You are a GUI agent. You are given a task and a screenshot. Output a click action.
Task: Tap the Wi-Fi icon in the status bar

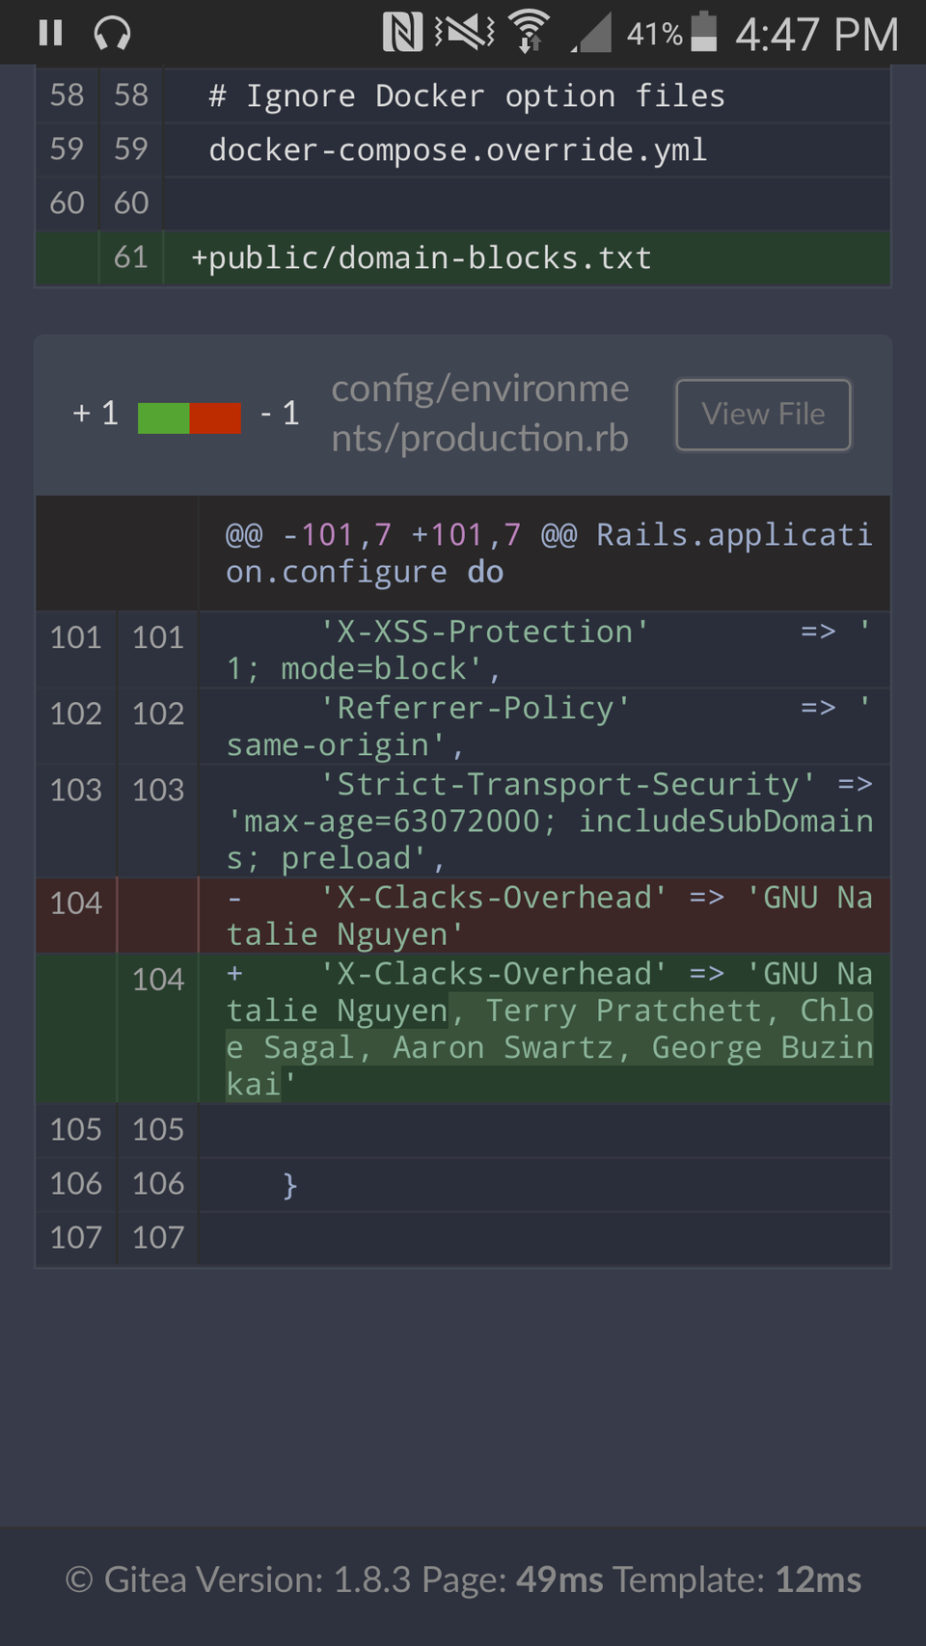pyautogui.click(x=529, y=33)
